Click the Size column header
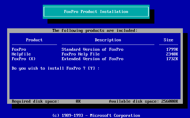Screen dimensions: 190x118 (x=168, y=40)
